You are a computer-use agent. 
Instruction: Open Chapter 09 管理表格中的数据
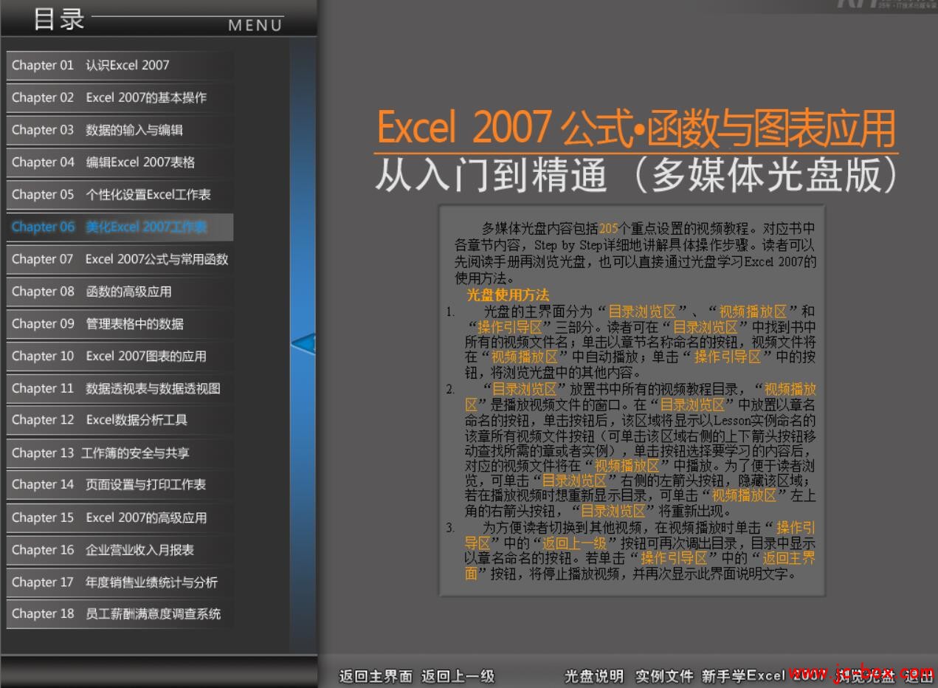120,324
